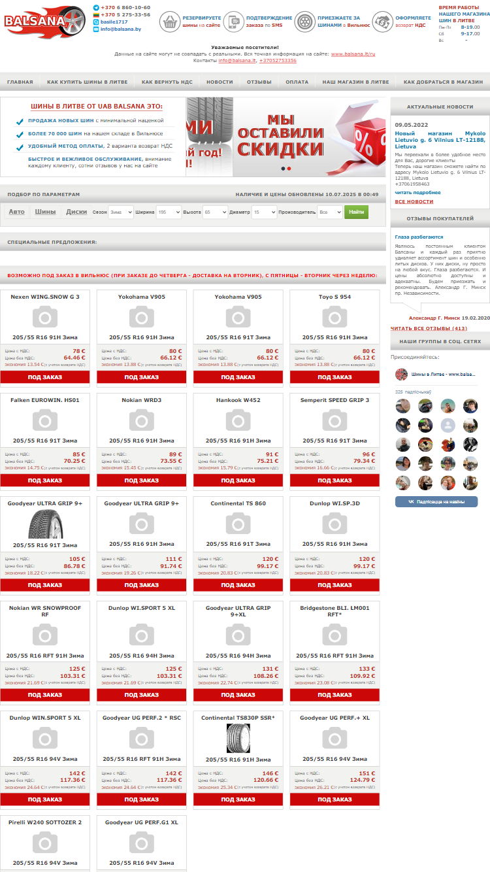Viewport: 490px width, 872px height.
Task: Click the +37052753356 phone link
Action: pos(278,60)
